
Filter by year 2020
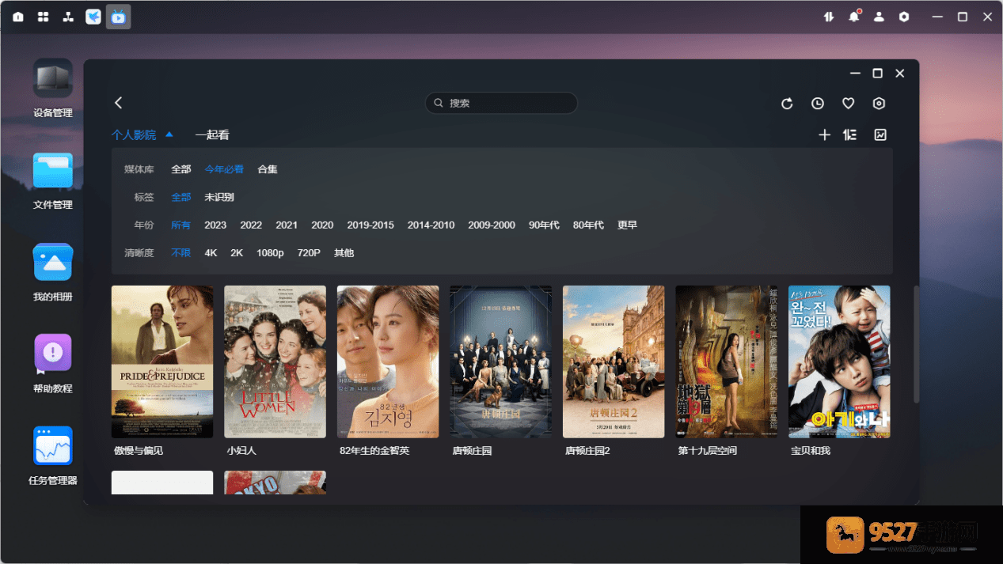(x=322, y=225)
